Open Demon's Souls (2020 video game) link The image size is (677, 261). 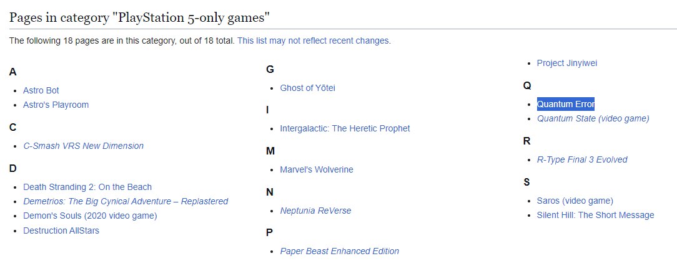coord(90,216)
